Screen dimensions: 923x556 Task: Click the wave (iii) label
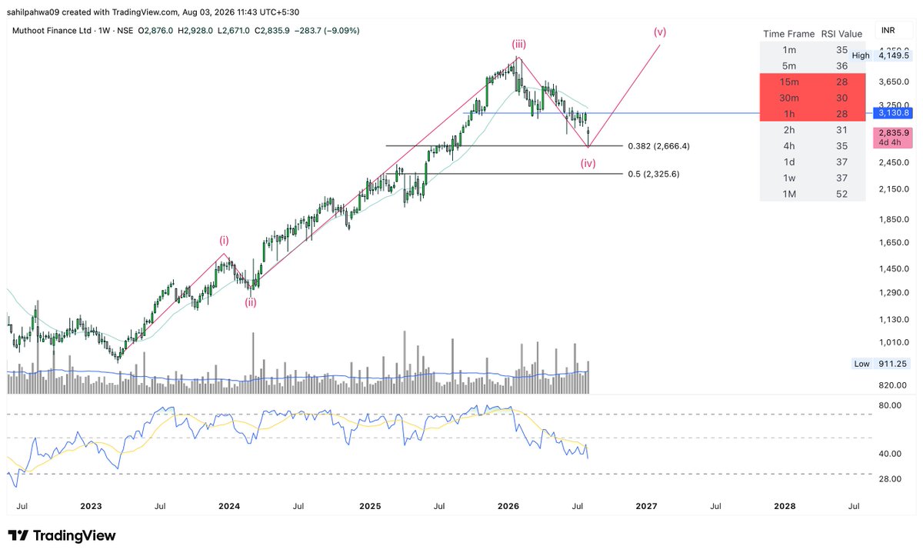tap(518, 45)
